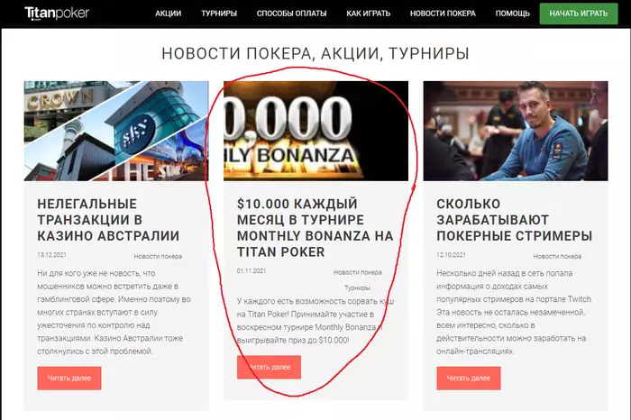Open headline Сколько зарабатывают покерные стримеры
The width and height of the screenshot is (631, 420).
(515, 220)
